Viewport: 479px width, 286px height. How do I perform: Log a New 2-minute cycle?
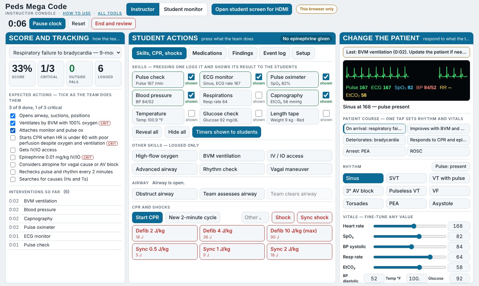click(193, 217)
